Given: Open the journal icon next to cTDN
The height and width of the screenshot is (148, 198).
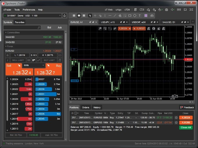Looking at the screenshot, I should coord(135,10).
